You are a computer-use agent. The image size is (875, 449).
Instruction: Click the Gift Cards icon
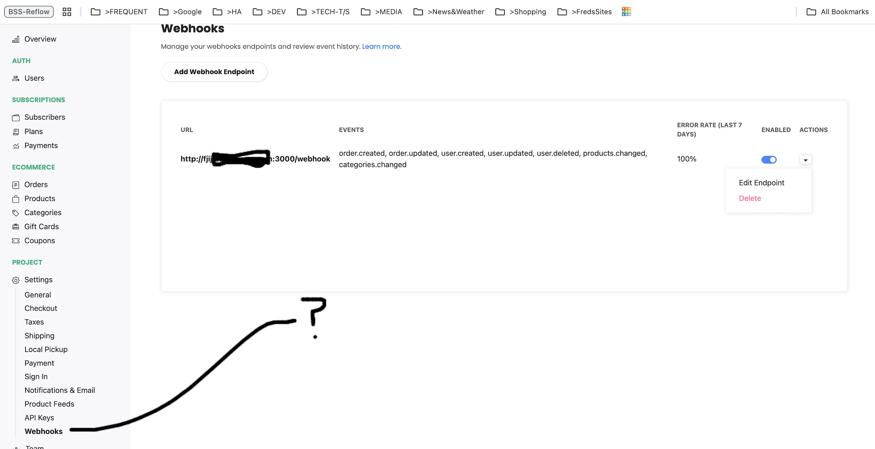(x=16, y=227)
